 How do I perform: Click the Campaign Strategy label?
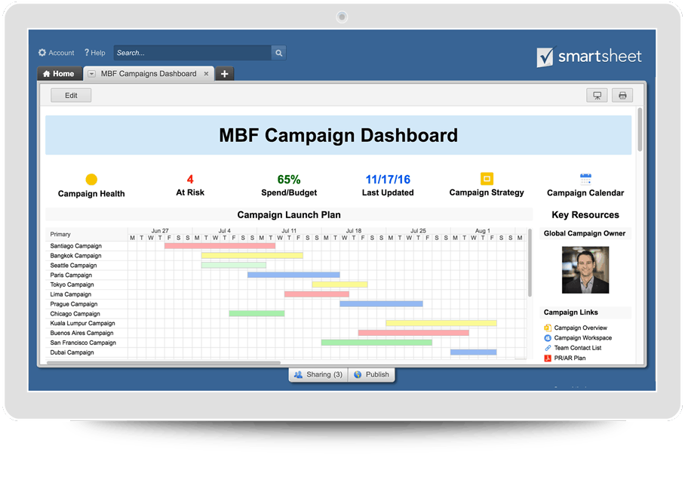tap(487, 192)
